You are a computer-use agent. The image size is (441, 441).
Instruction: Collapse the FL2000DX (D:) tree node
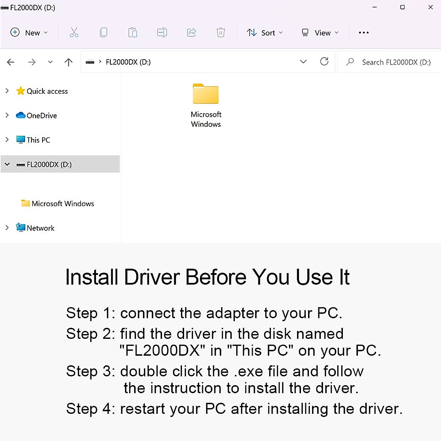coord(7,164)
